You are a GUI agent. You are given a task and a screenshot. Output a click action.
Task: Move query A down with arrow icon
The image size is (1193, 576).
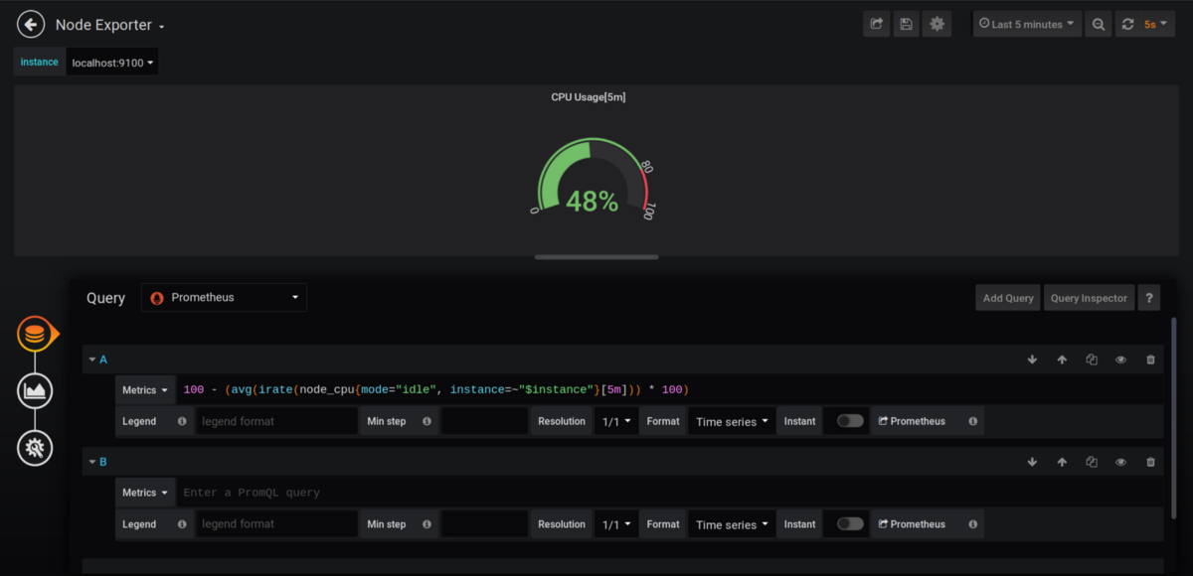(1032, 360)
